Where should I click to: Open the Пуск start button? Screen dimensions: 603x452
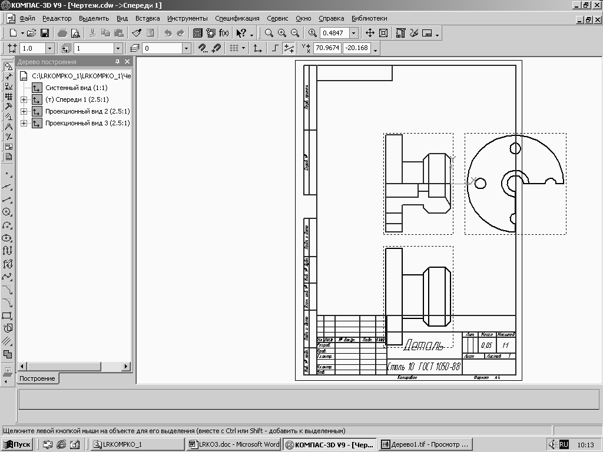17,444
